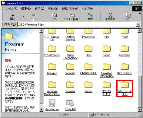Select the Sboxpro folder
The width and height of the screenshot is (143, 118).
[52, 69]
